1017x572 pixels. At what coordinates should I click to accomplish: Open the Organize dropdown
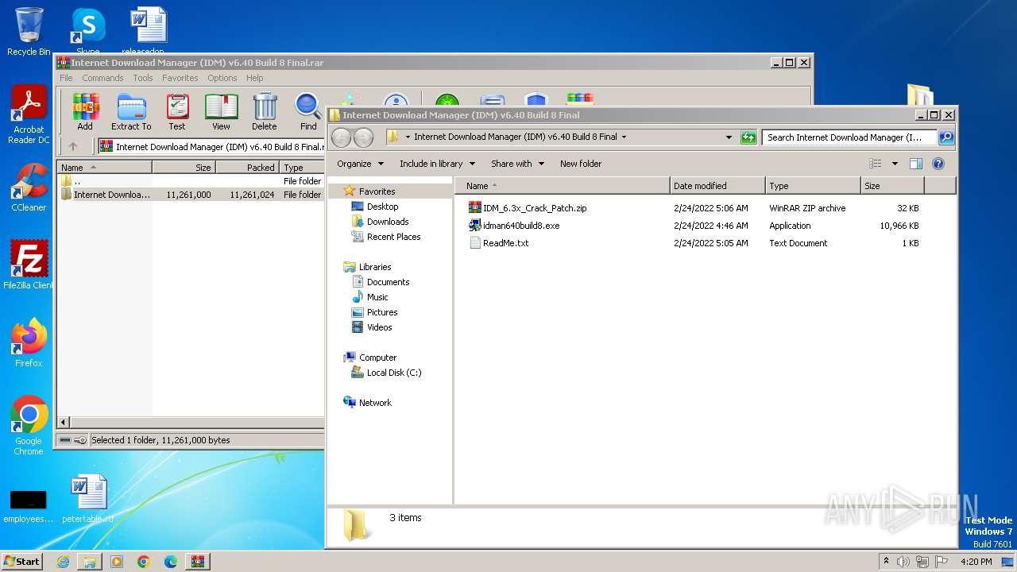(360, 164)
